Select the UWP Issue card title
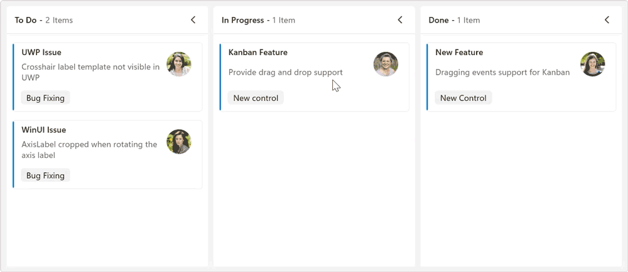 click(41, 52)
